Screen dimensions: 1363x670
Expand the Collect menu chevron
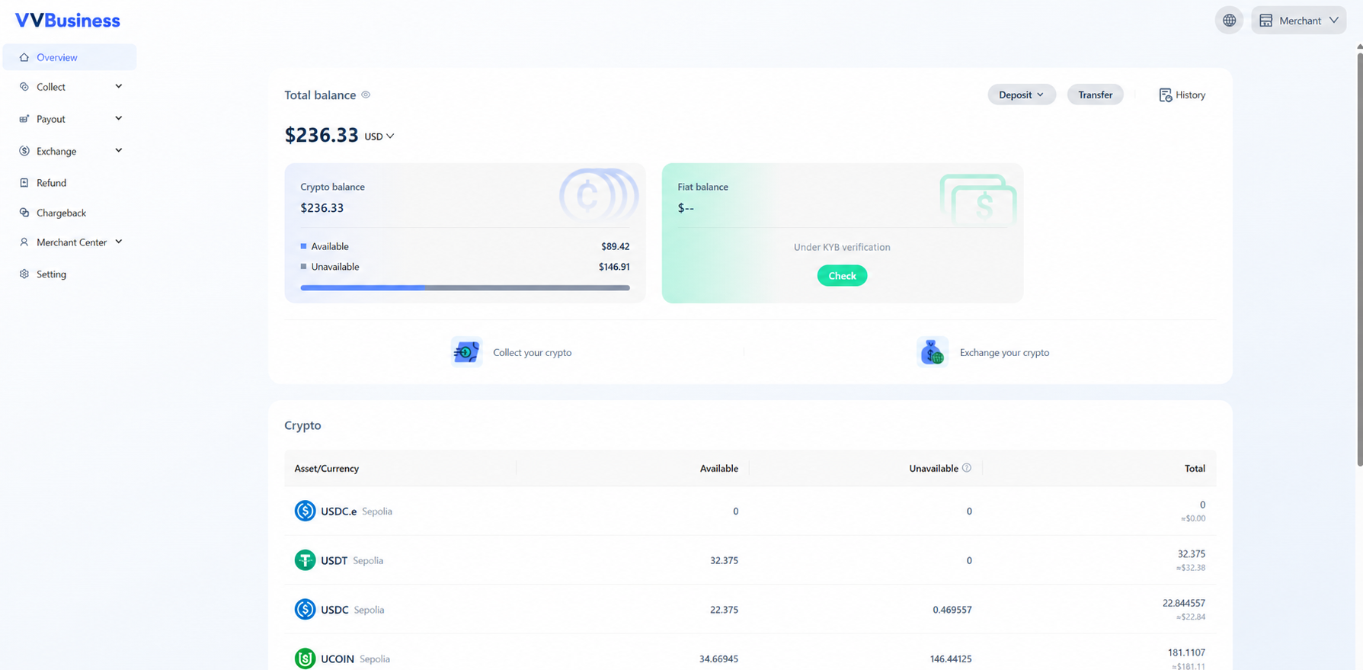click(118, 86)
